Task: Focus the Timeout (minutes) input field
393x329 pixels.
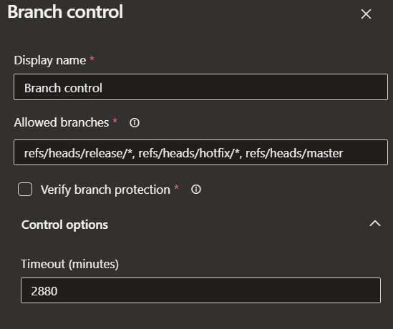Action: [200, 290]
